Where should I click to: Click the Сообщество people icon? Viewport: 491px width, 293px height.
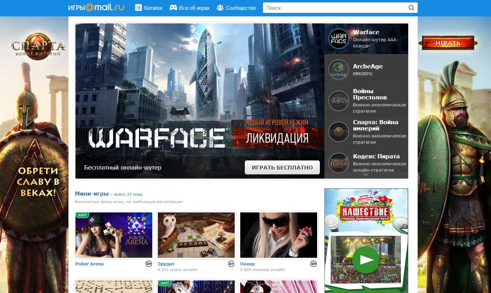(220, 8)
